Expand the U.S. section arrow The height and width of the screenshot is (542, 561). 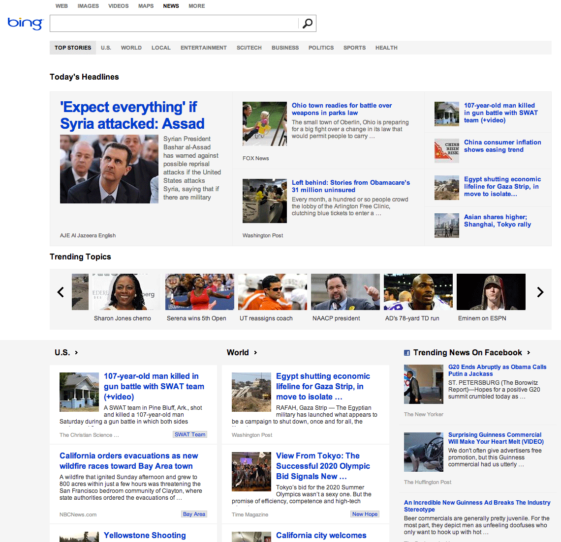[x=76, y=353]
